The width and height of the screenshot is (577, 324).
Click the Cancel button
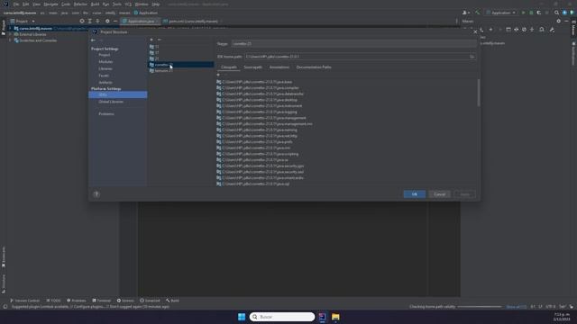[439, 194]
